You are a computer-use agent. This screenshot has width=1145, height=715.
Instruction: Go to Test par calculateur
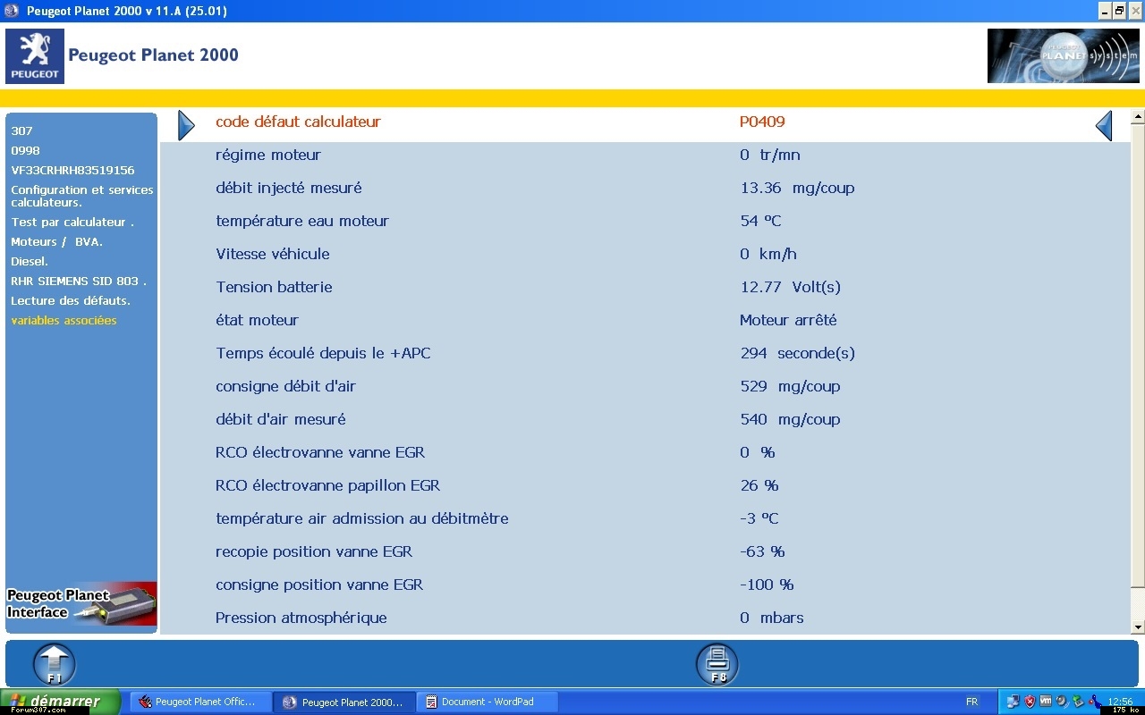point(72,222)
